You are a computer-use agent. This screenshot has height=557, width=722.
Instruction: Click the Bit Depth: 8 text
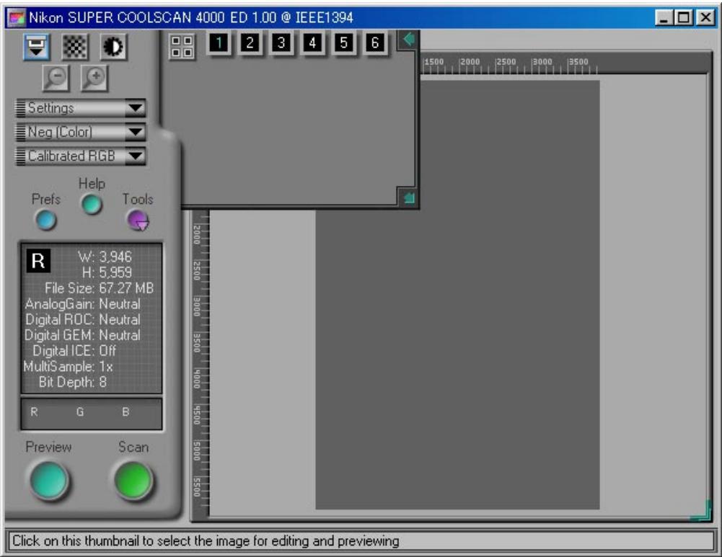[73, 382]
